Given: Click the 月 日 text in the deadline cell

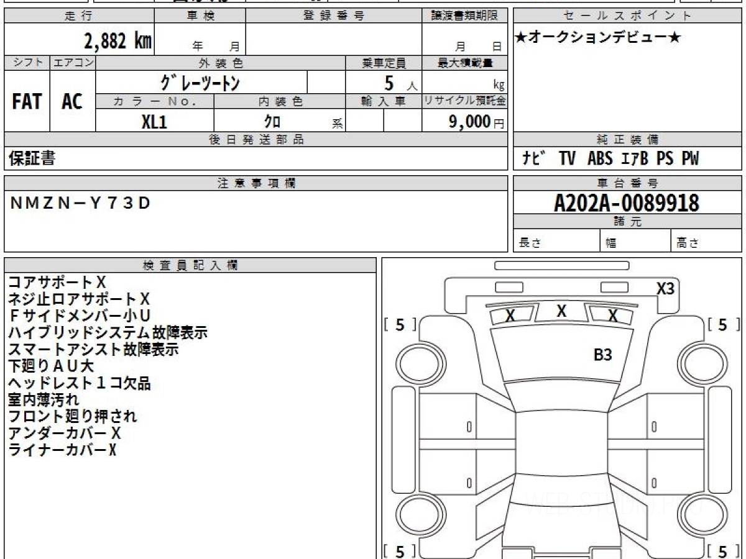Looking at the screenshot, I should 478,47.
